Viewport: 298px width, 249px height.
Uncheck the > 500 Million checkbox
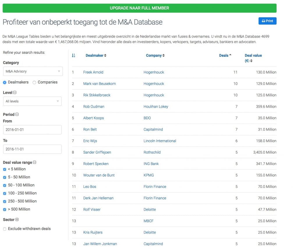tap(5, 209)
